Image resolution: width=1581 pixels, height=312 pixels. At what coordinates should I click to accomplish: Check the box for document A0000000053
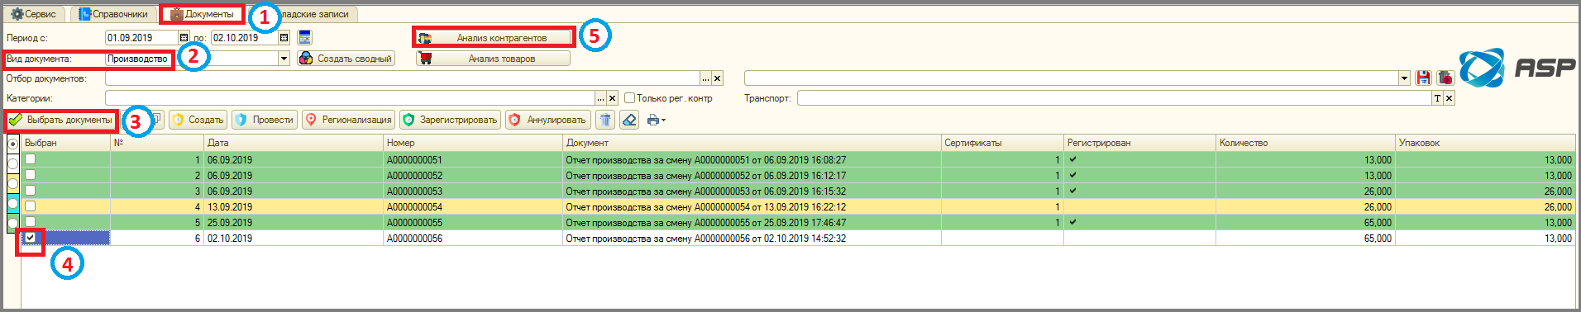point(30,191)
